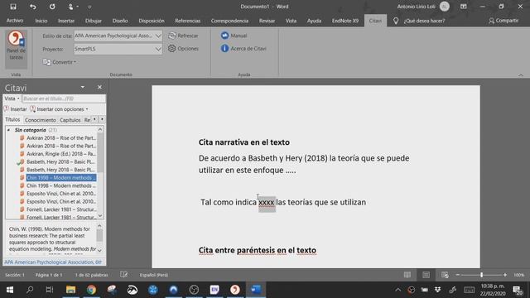The width and height of the screenshot is (530, 298).
Task: Open the Citavi Manual
Action: 234,36
